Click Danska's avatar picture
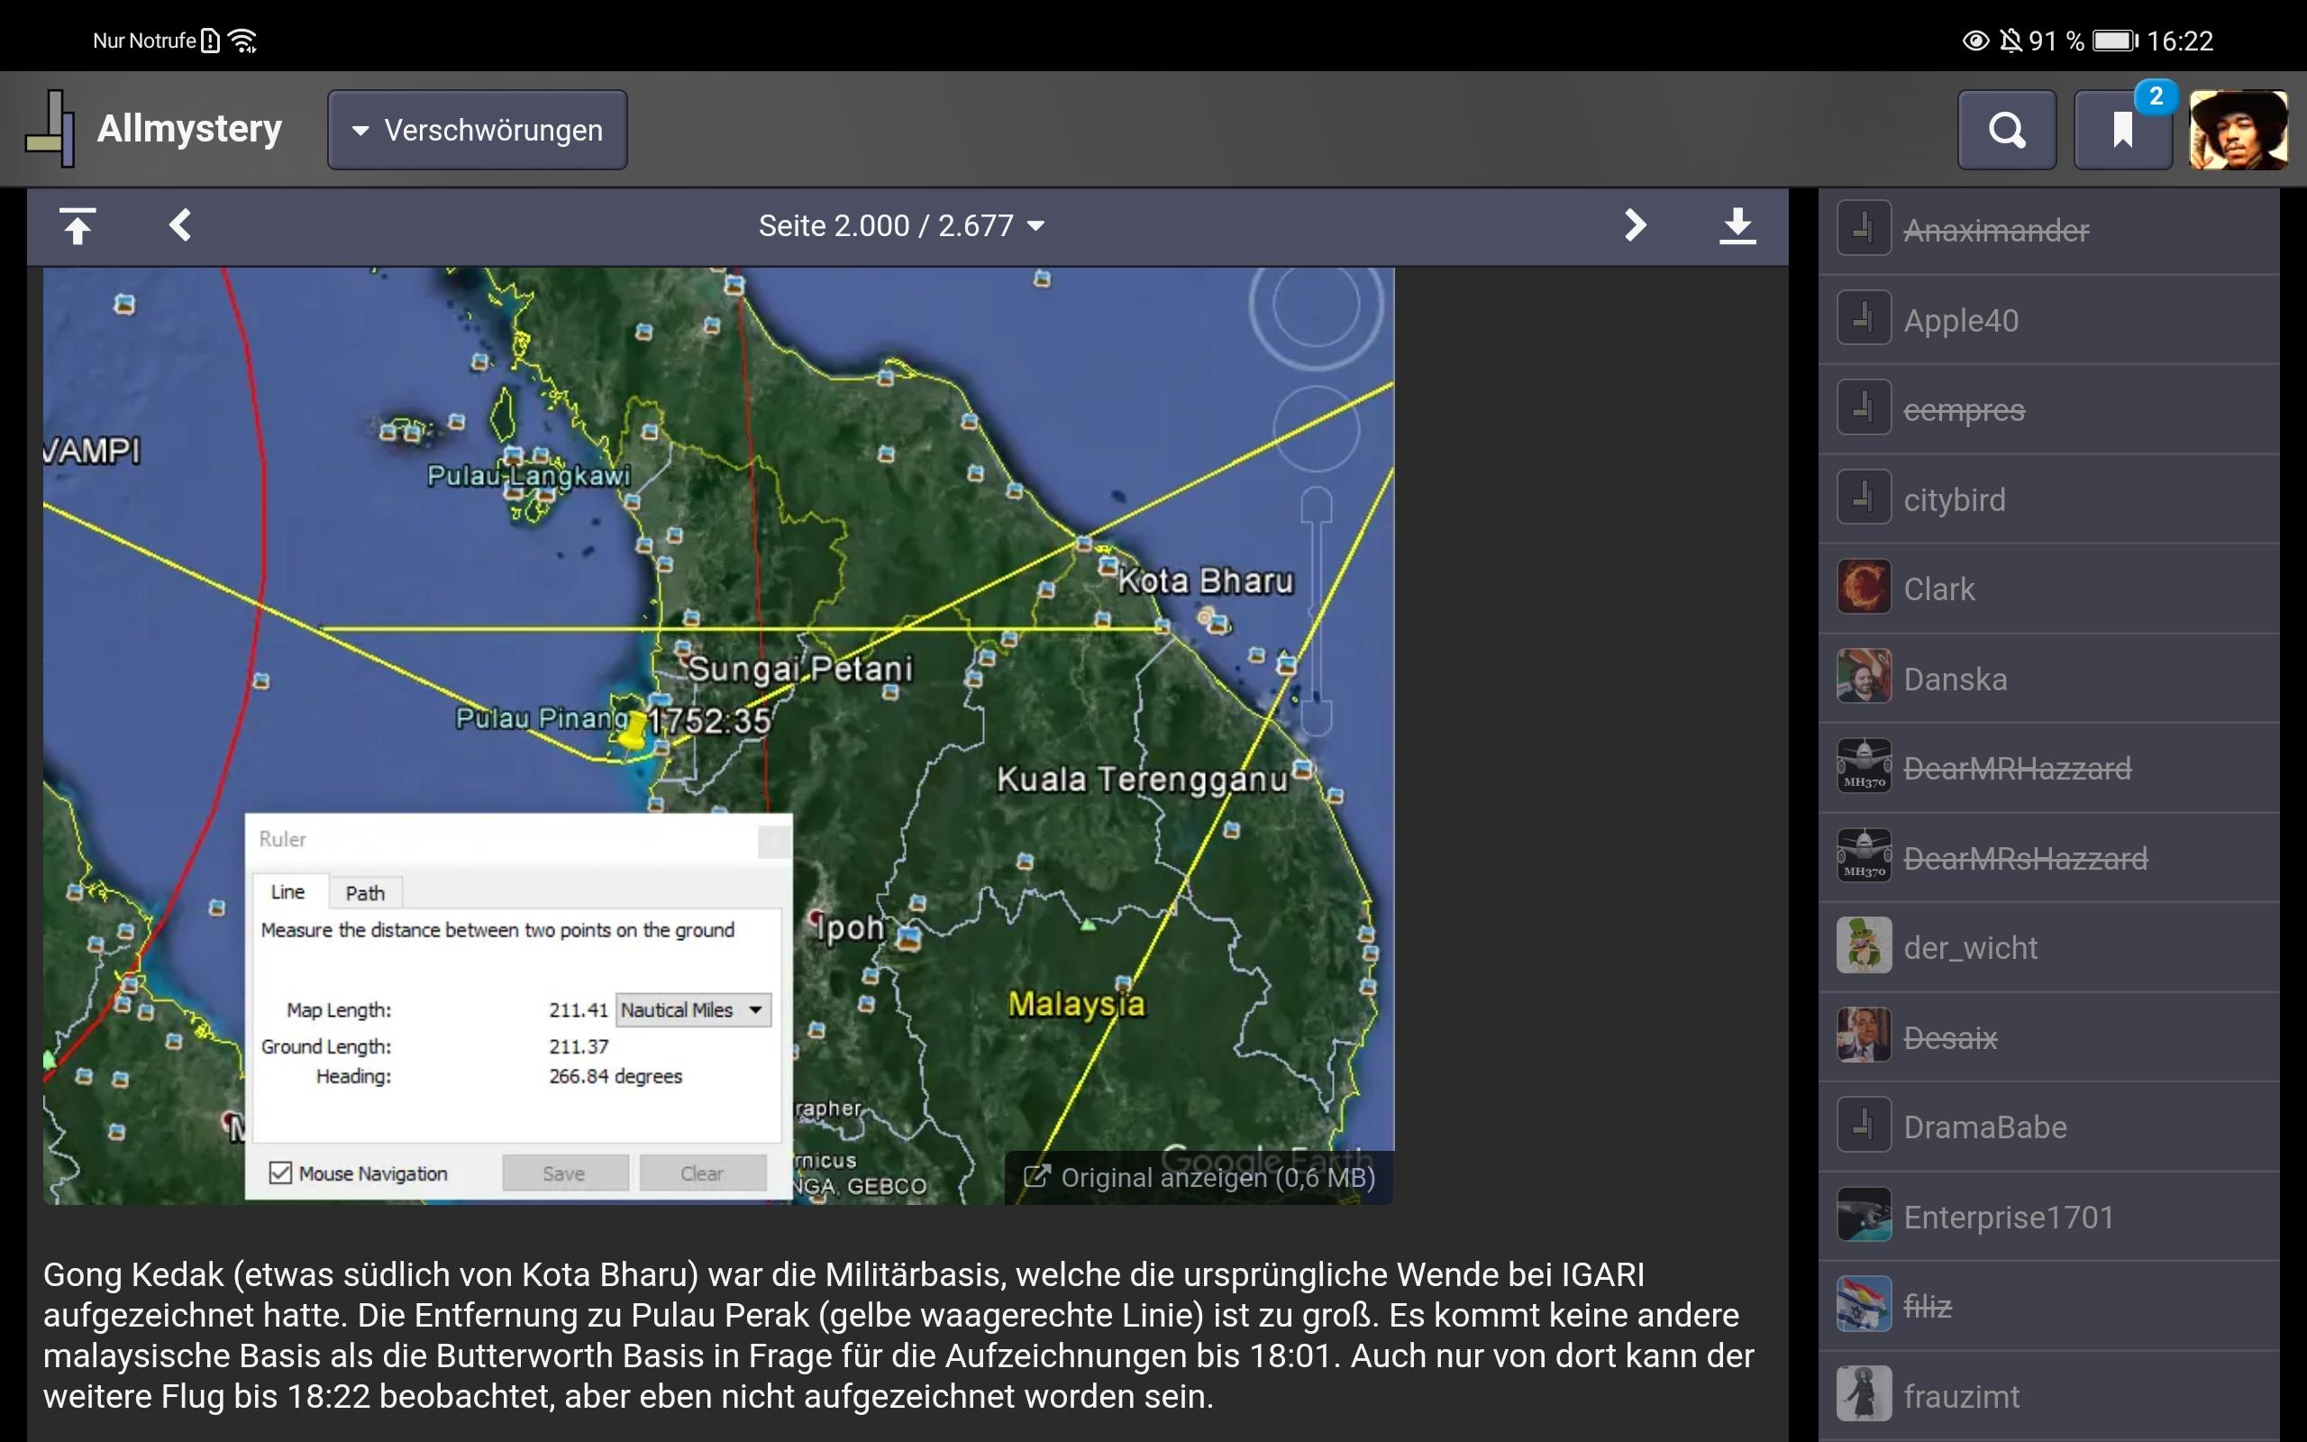 click(1864, 676)
